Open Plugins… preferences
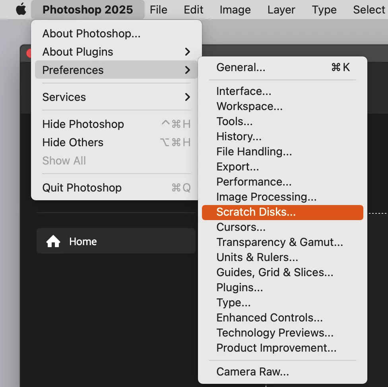 (283, 288)
